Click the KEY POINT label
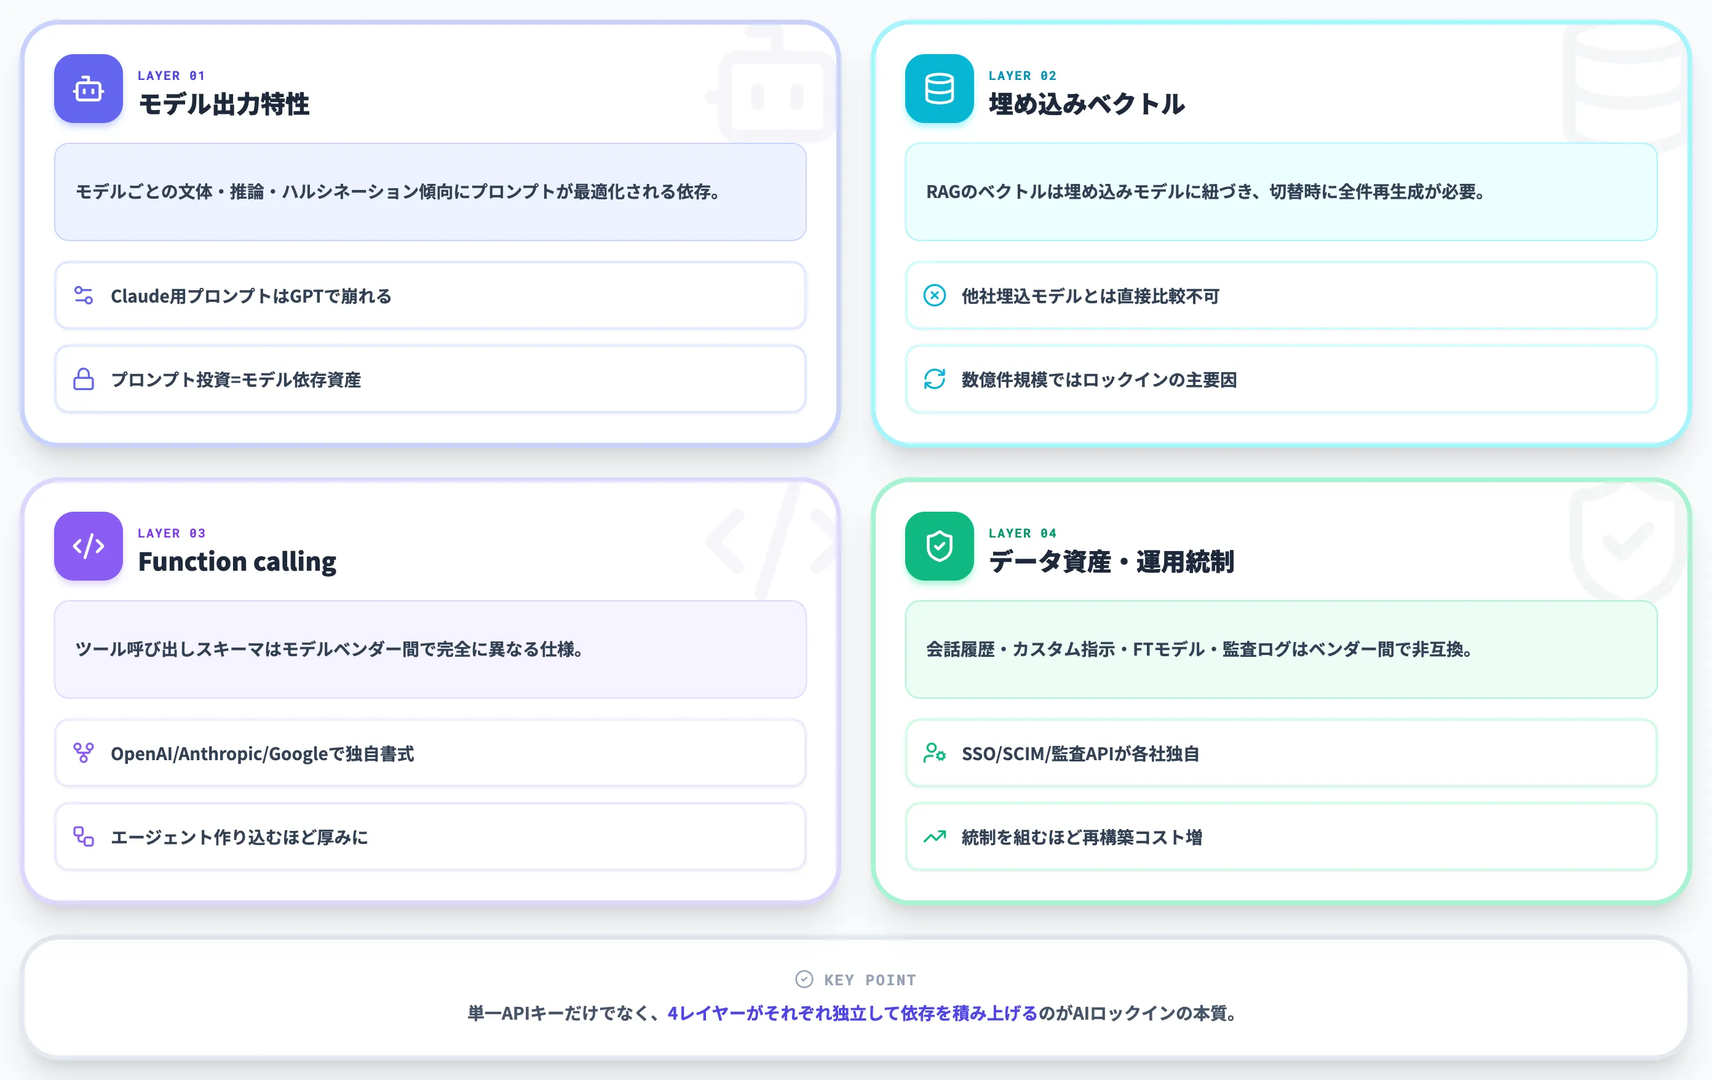Screen dimensions: 1712x1080 [x=870, y=980]
